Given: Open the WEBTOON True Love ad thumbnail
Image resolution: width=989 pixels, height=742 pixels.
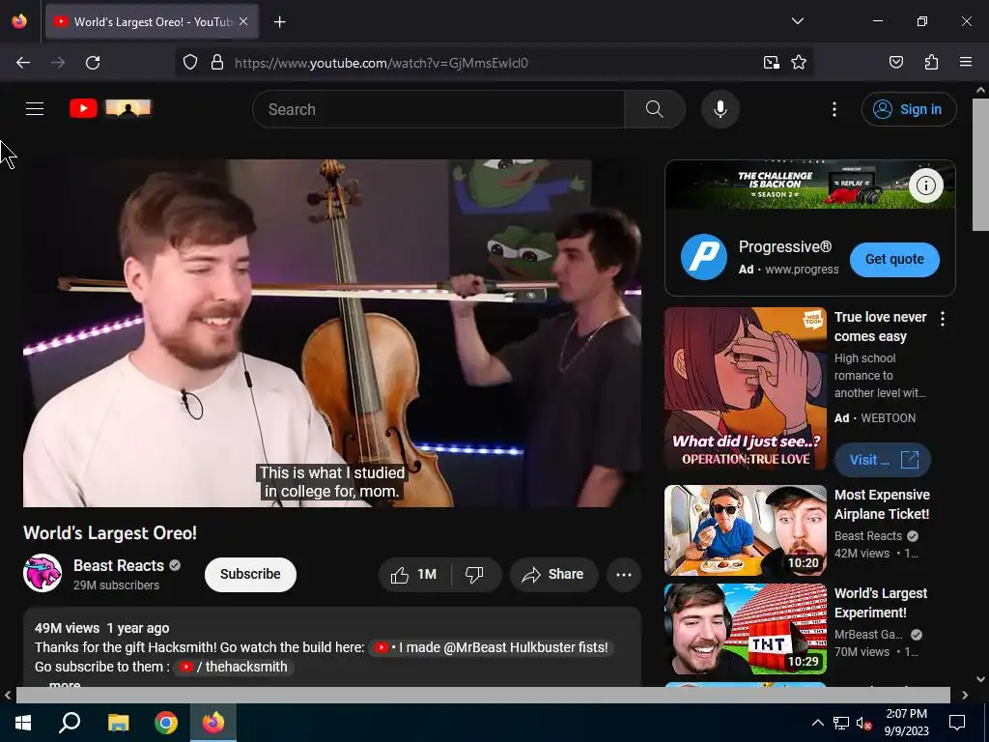Looking at the screenshot, I should (x=745, y=388).
